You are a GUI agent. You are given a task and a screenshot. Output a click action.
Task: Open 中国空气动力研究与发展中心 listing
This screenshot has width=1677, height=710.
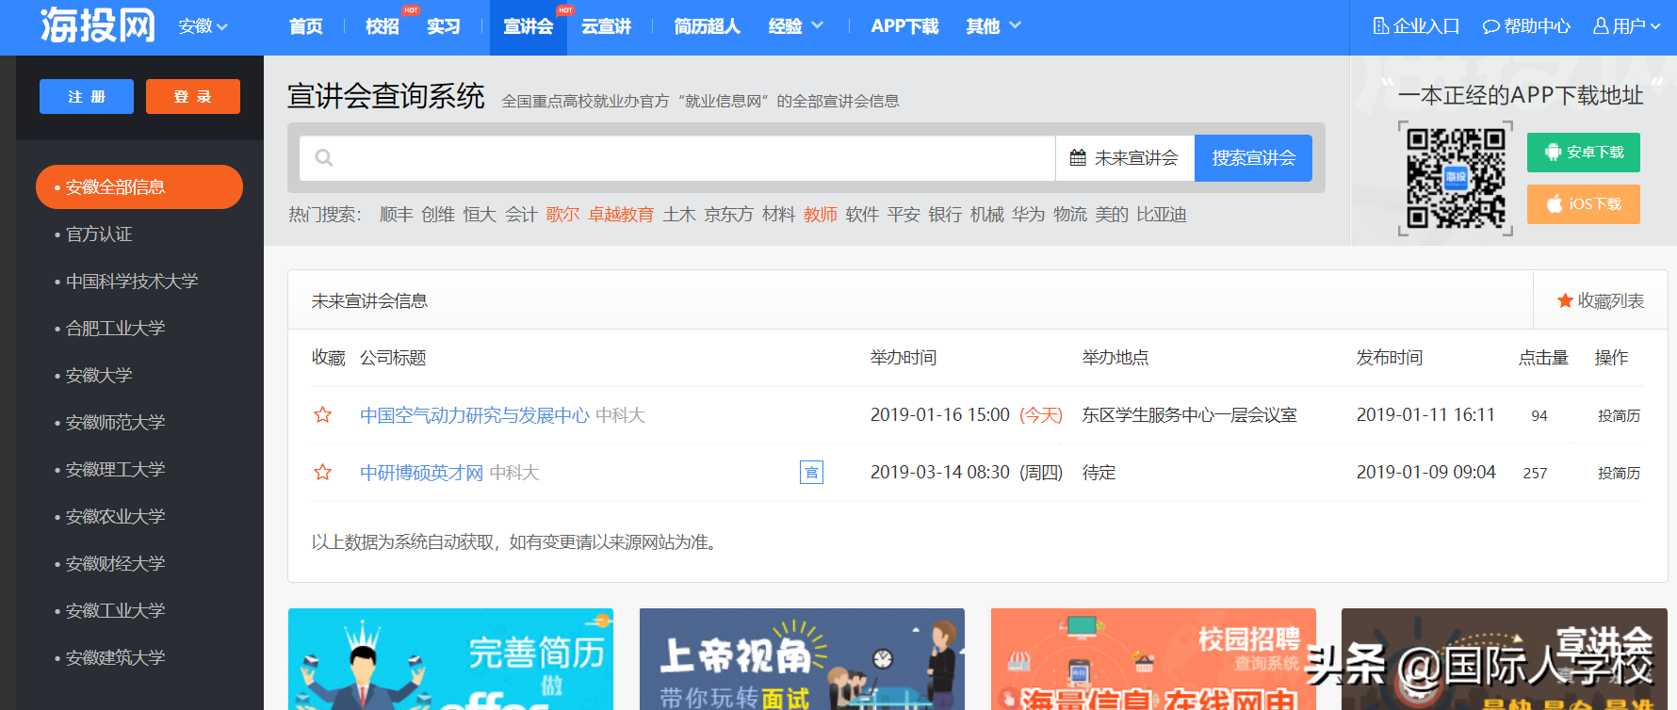coord(475,415)
